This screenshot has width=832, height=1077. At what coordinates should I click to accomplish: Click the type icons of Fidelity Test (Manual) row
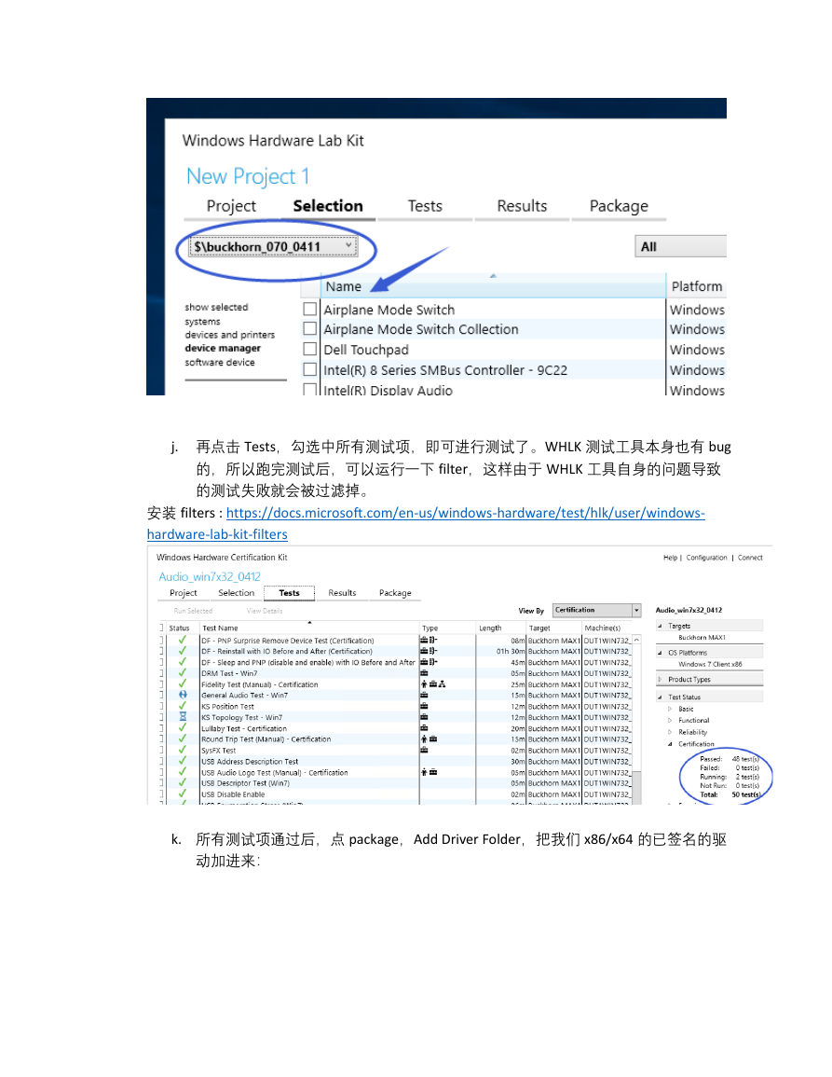pos(433,684)
